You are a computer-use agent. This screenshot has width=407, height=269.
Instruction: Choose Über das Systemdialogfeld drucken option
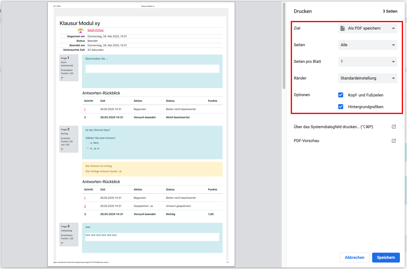(333, 127)
